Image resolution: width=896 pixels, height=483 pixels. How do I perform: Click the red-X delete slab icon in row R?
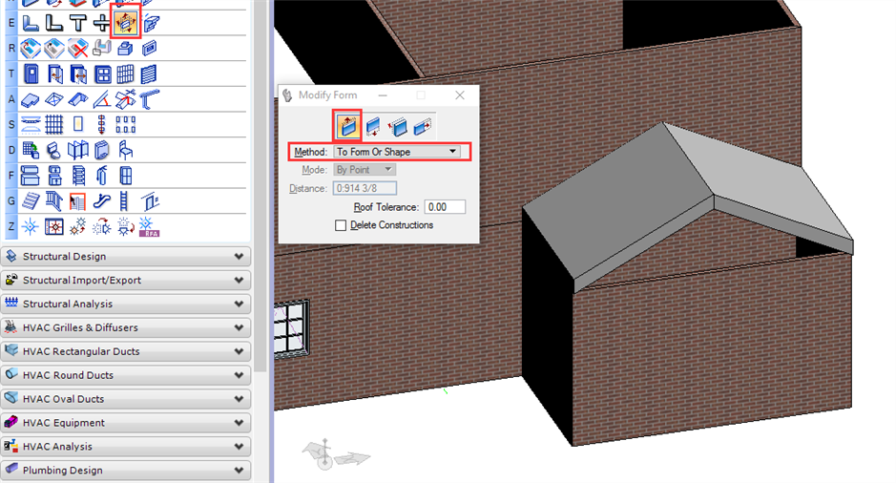pyautogui.click(x=77, y=49)
